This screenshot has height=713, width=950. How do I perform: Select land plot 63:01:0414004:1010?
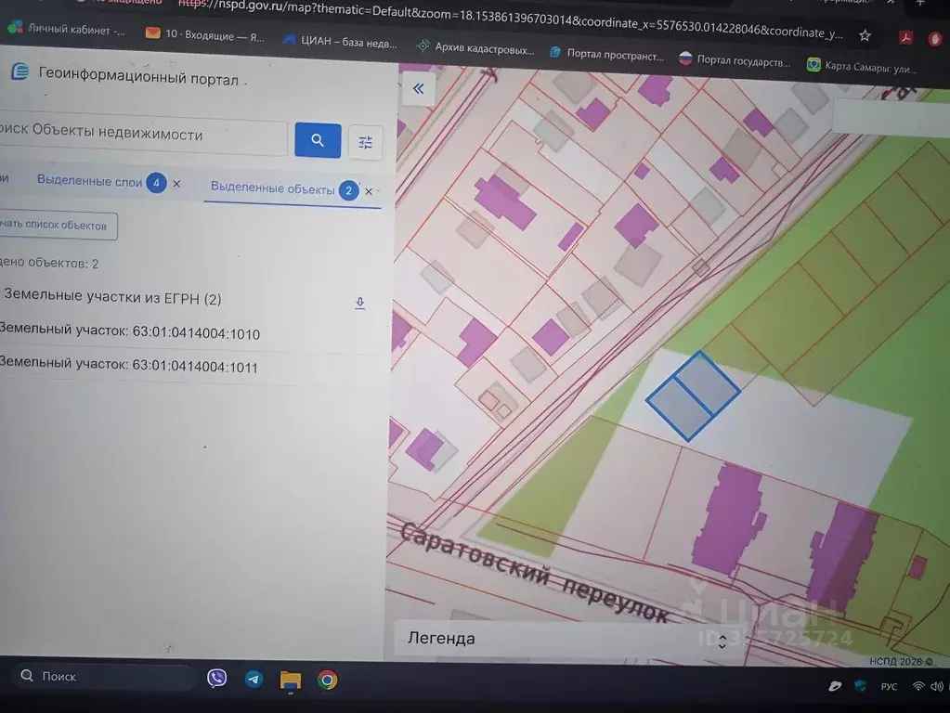point(129,333)
